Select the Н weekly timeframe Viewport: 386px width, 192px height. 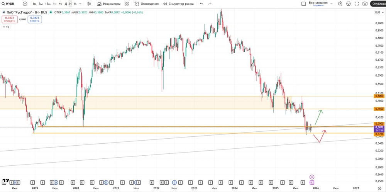(70, 4)
